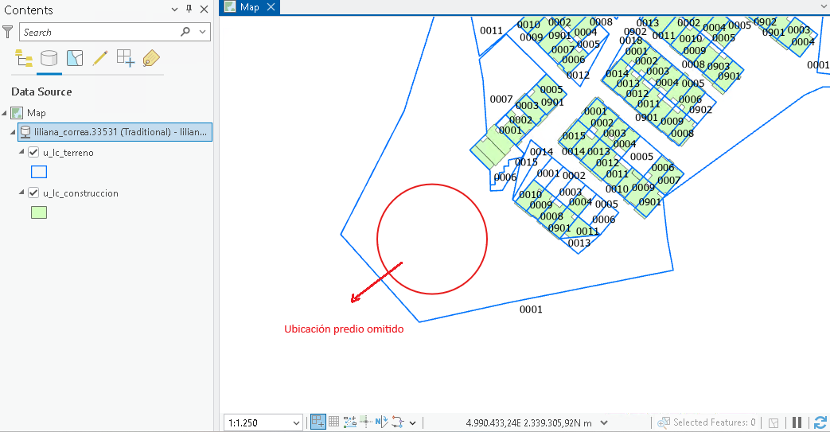This screenshot has height=432, width=830.
Task: Select List By Selection icon
Action: pos(75,58)
